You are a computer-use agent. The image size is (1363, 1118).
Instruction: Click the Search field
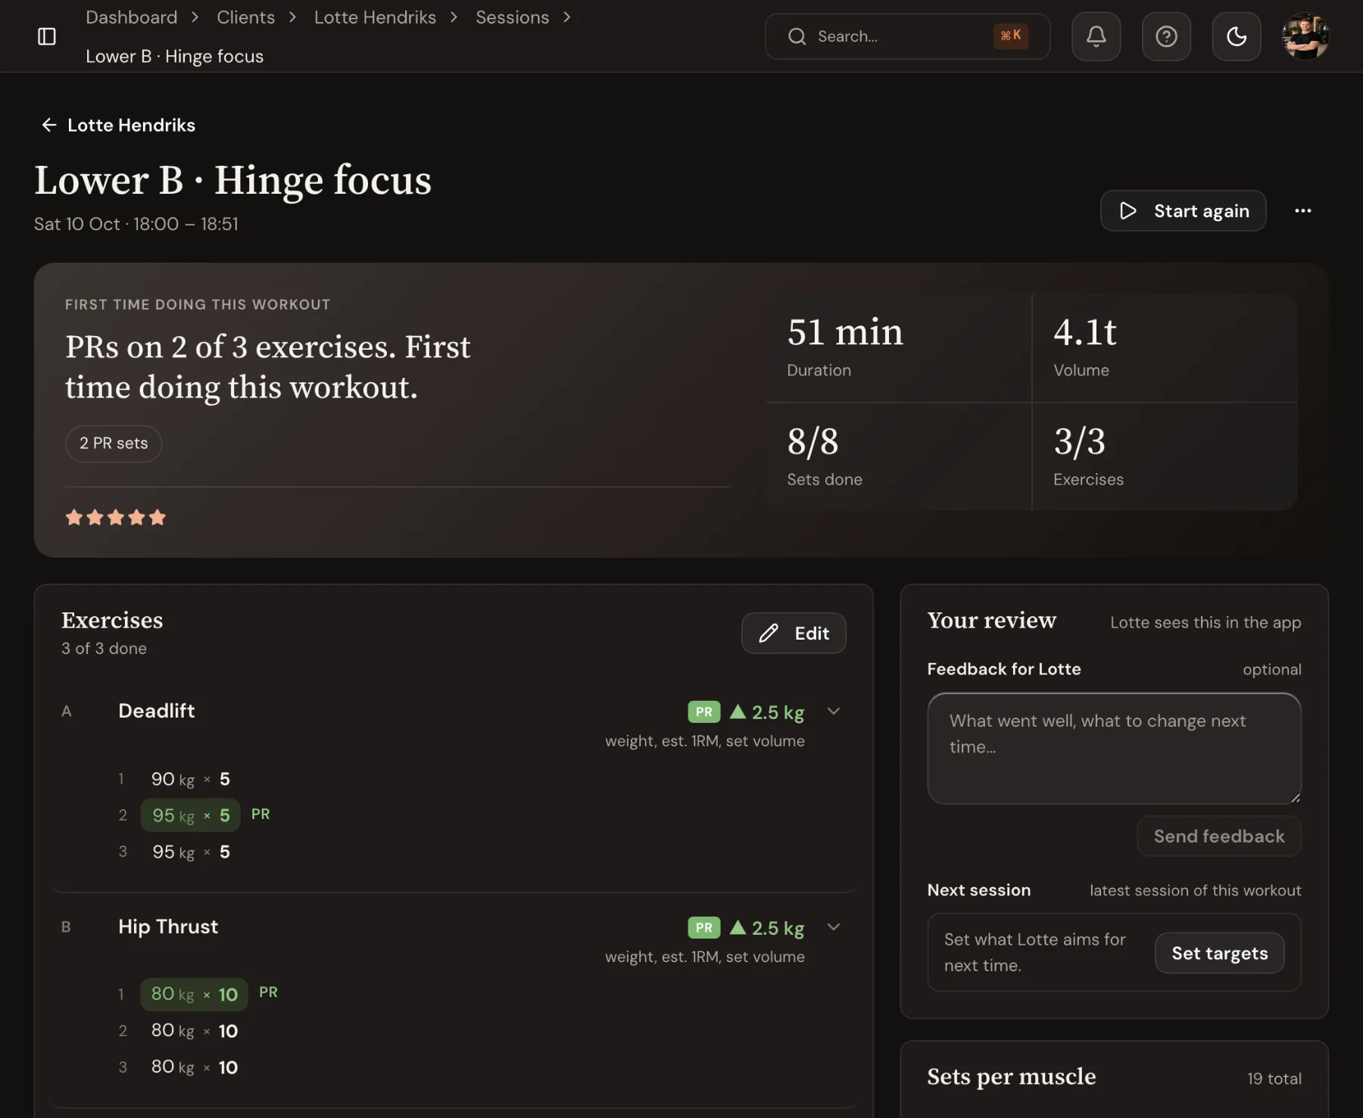coord(907,36)
